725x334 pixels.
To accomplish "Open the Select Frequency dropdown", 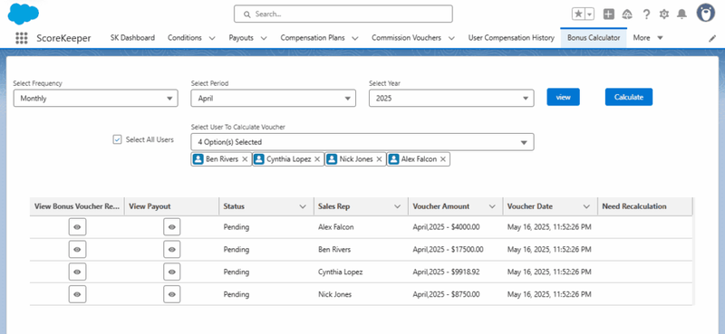I will tap(96, 99).
